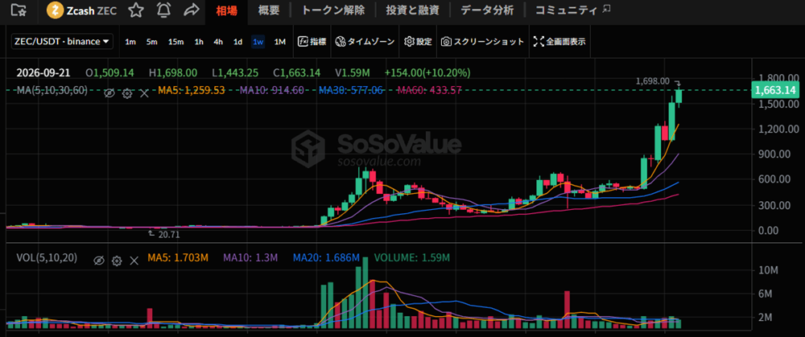
Task: Select the 15m timeframe
Action: (175, 42)
